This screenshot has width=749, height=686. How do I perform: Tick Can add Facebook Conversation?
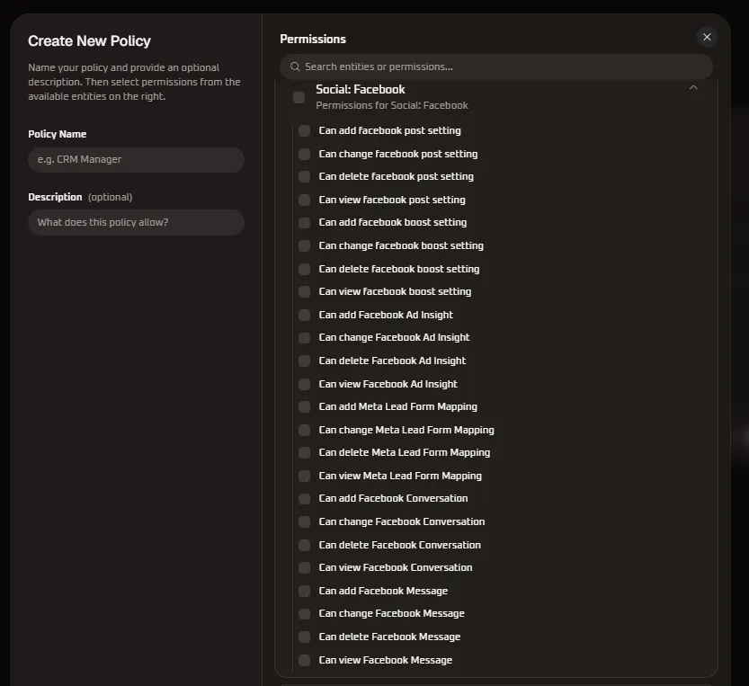point(304,498)
